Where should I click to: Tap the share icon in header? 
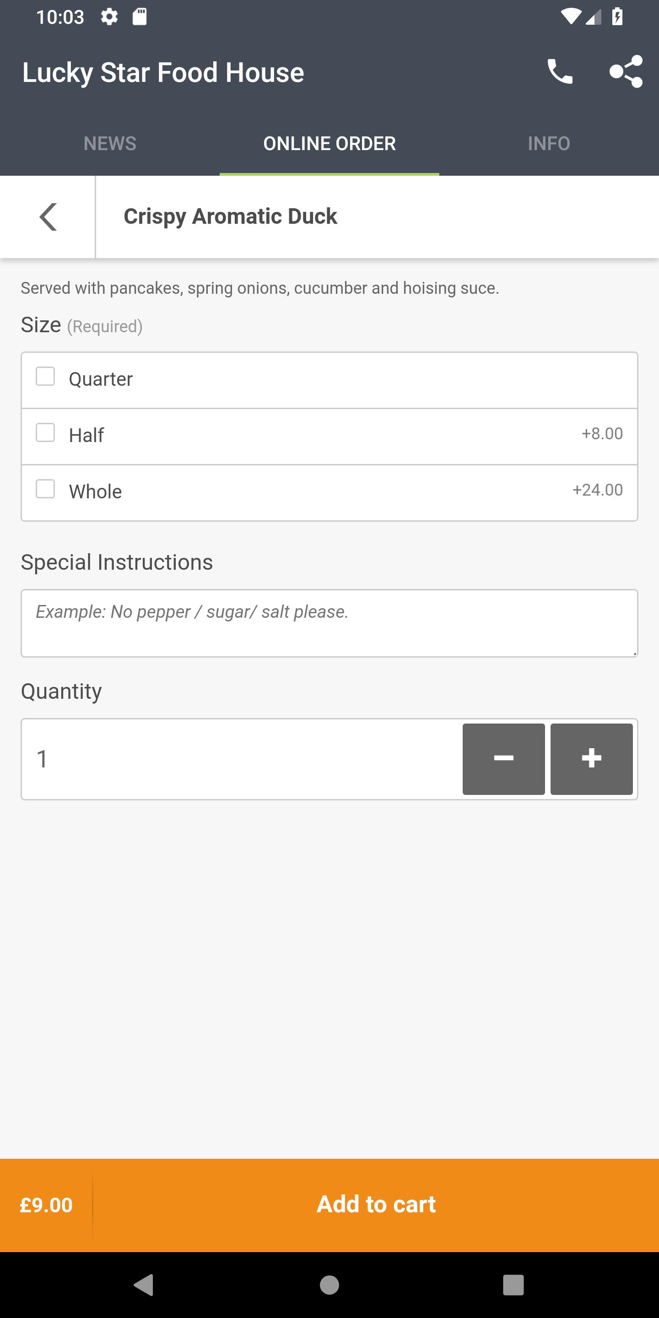626,72
